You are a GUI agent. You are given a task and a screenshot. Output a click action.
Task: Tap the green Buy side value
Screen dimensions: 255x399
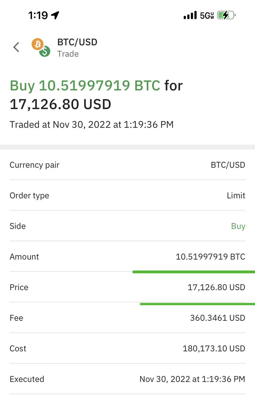238,226
